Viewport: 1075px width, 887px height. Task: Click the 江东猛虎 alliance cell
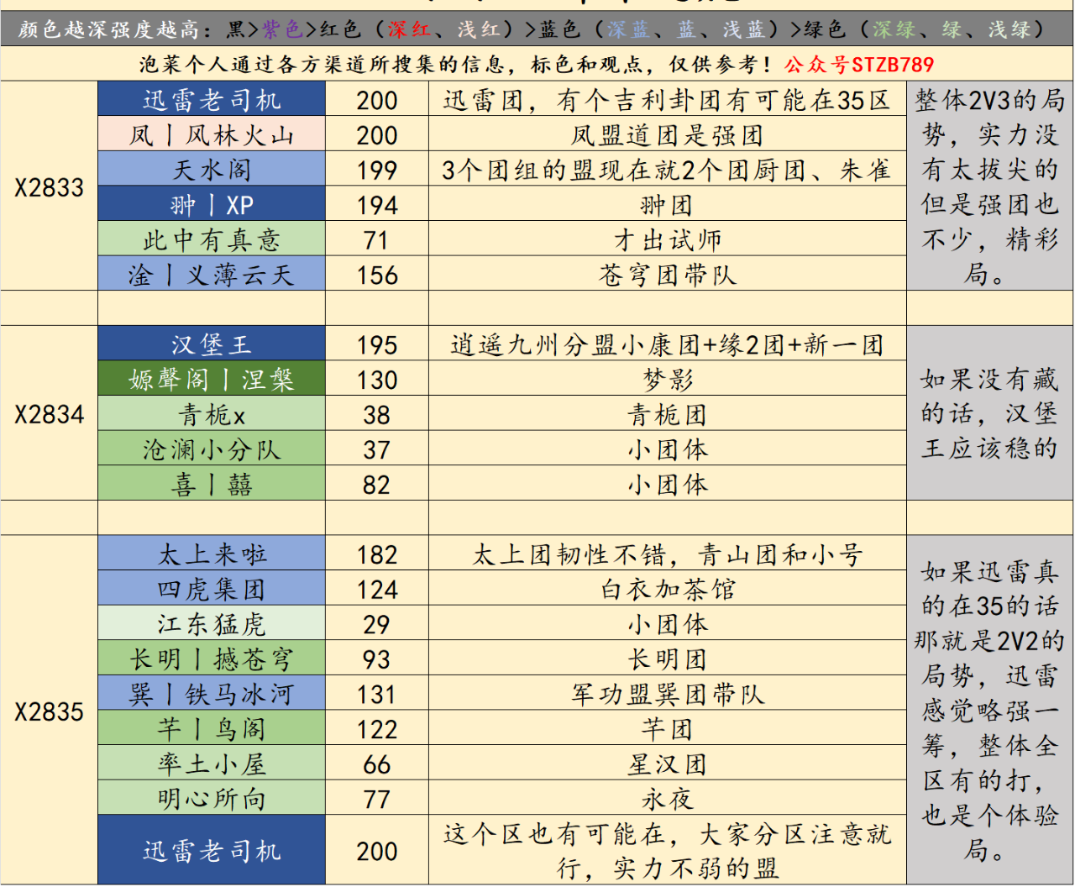[x=212, y=623]
